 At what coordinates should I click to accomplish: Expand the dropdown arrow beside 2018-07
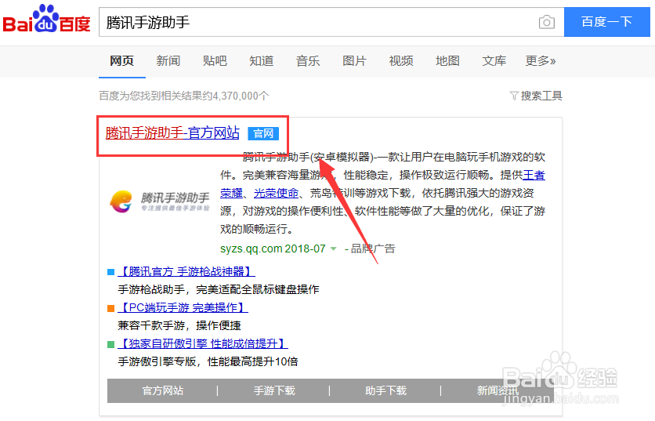333,249
